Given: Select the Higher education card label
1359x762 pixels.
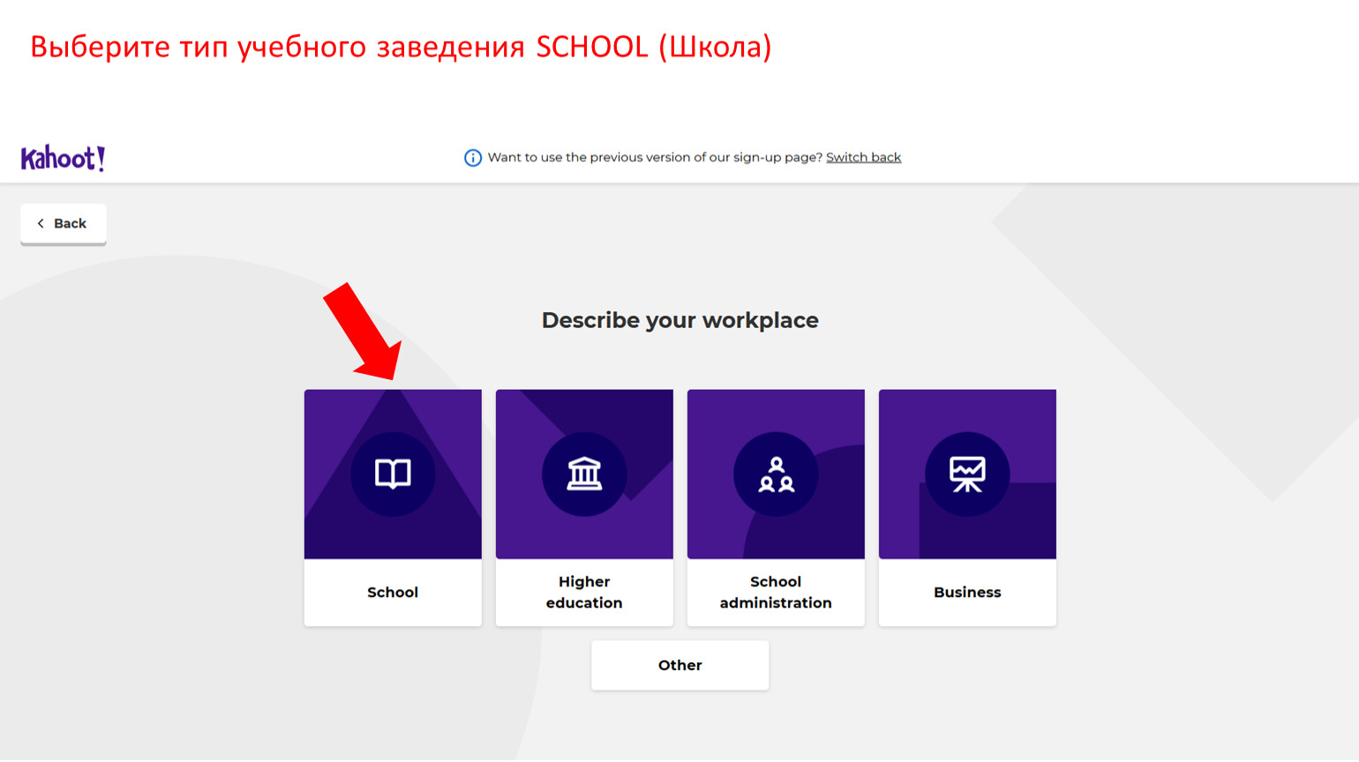Looking at the screenshot, I should pos(584,593).
